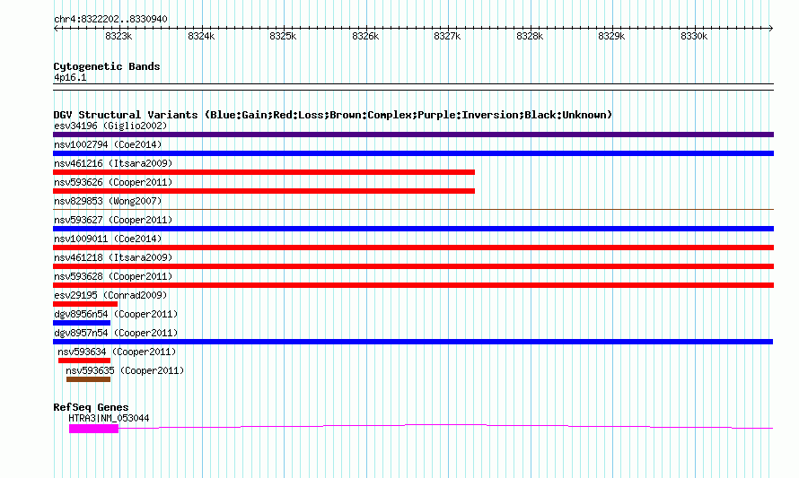Click the 8328k ruler label
799x478 pixels.
pos(530,36)
